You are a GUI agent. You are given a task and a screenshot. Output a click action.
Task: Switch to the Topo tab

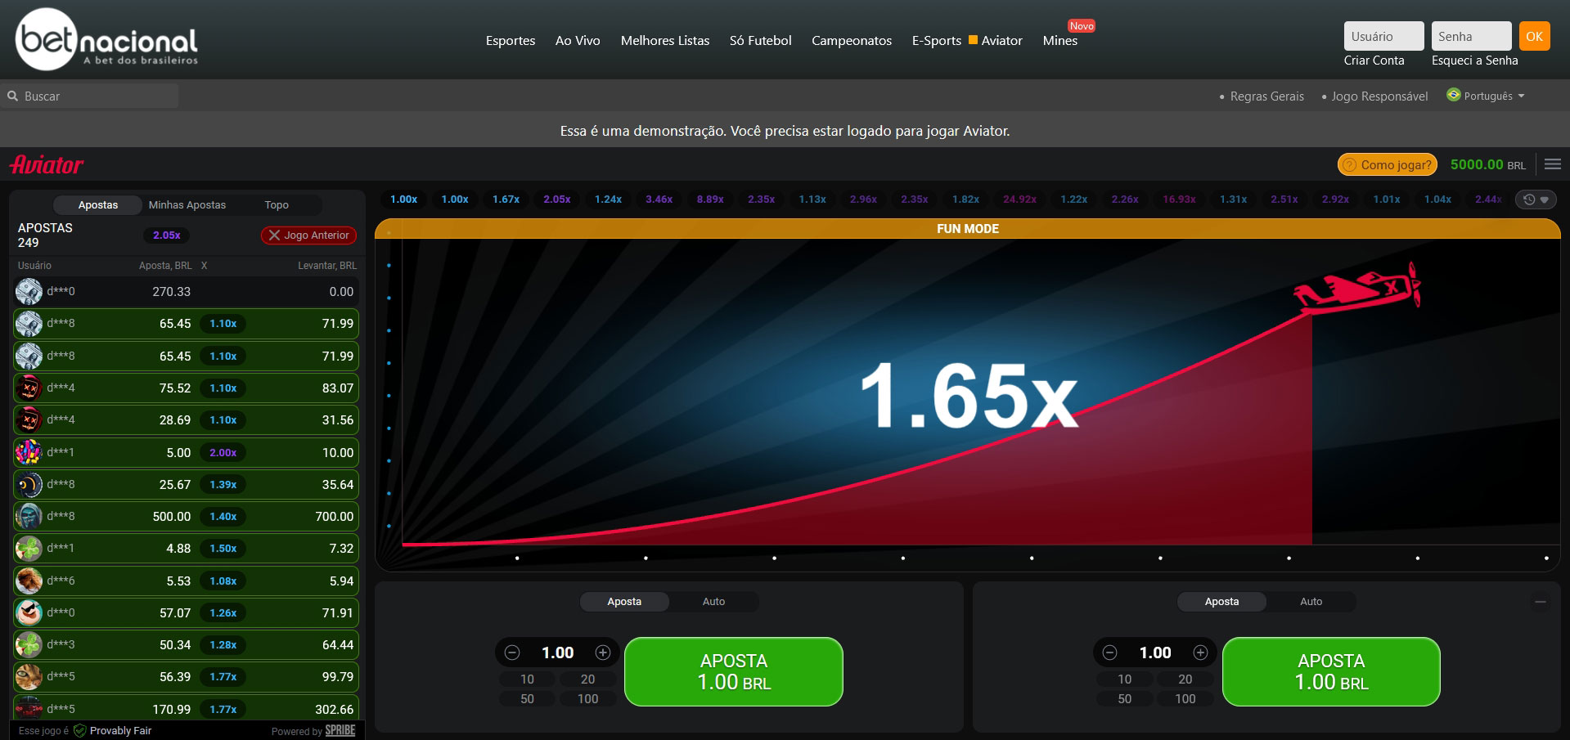coord(277,204)
